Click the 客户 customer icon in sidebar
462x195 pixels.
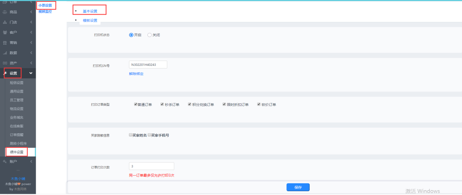[5, 33]
